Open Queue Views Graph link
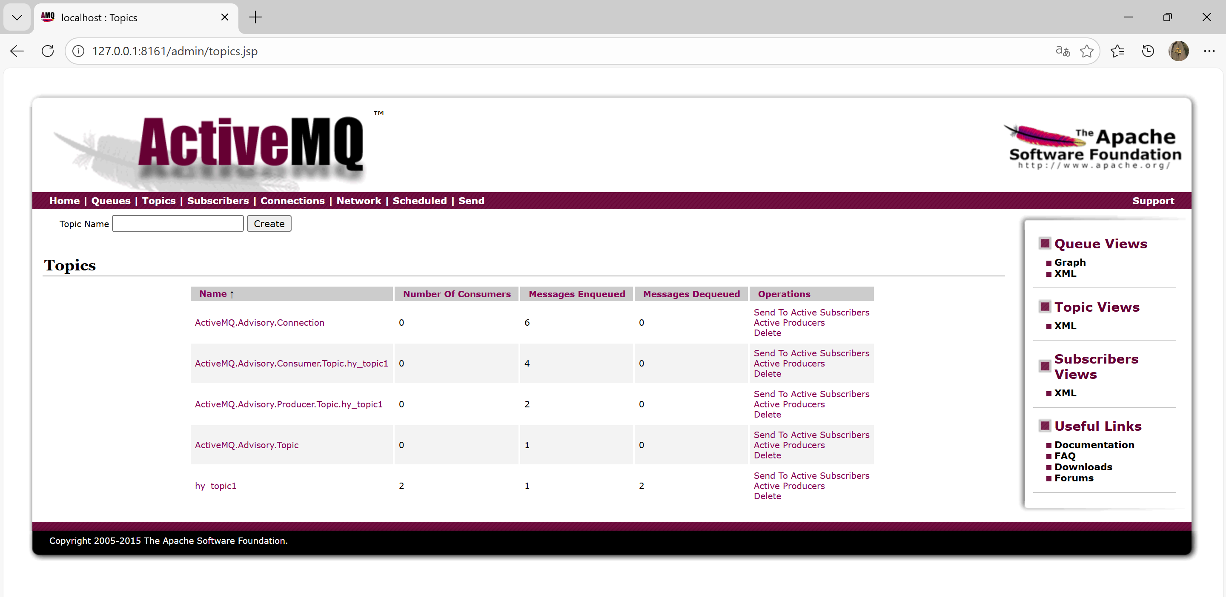This screenshot has height=597, width=1226. [x=1069, y=262]
